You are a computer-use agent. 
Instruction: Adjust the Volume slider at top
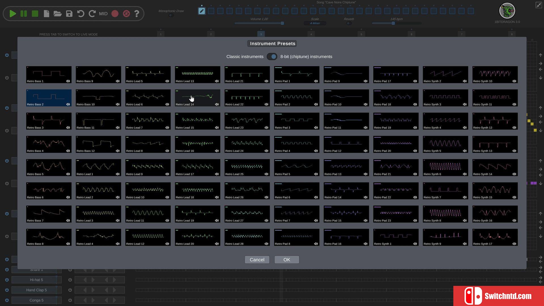[x=282, y=24]
